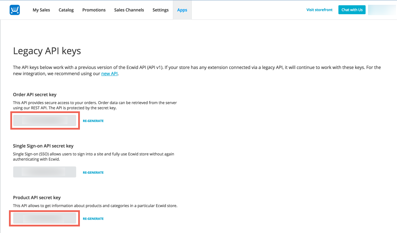397x233 pixels.
Task: Click the Legacy API keys heading
Action: [47, 51]
